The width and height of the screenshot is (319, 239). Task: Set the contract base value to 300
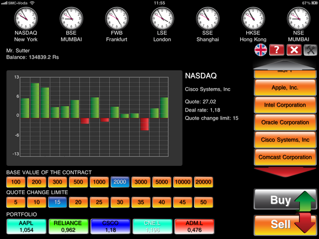coord(57,182)
